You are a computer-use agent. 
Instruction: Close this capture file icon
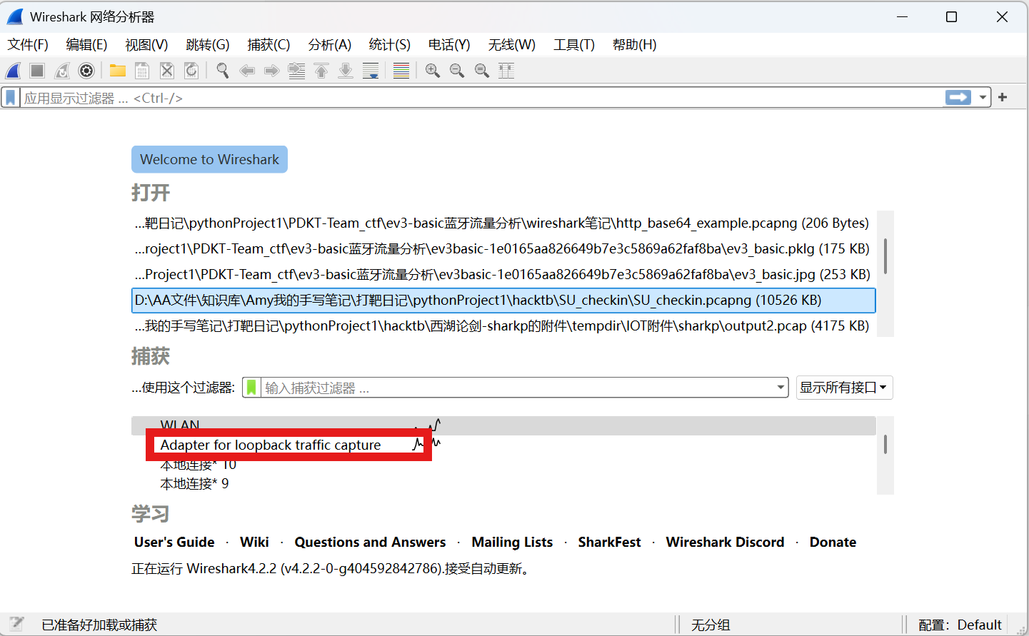click(166, 71)
